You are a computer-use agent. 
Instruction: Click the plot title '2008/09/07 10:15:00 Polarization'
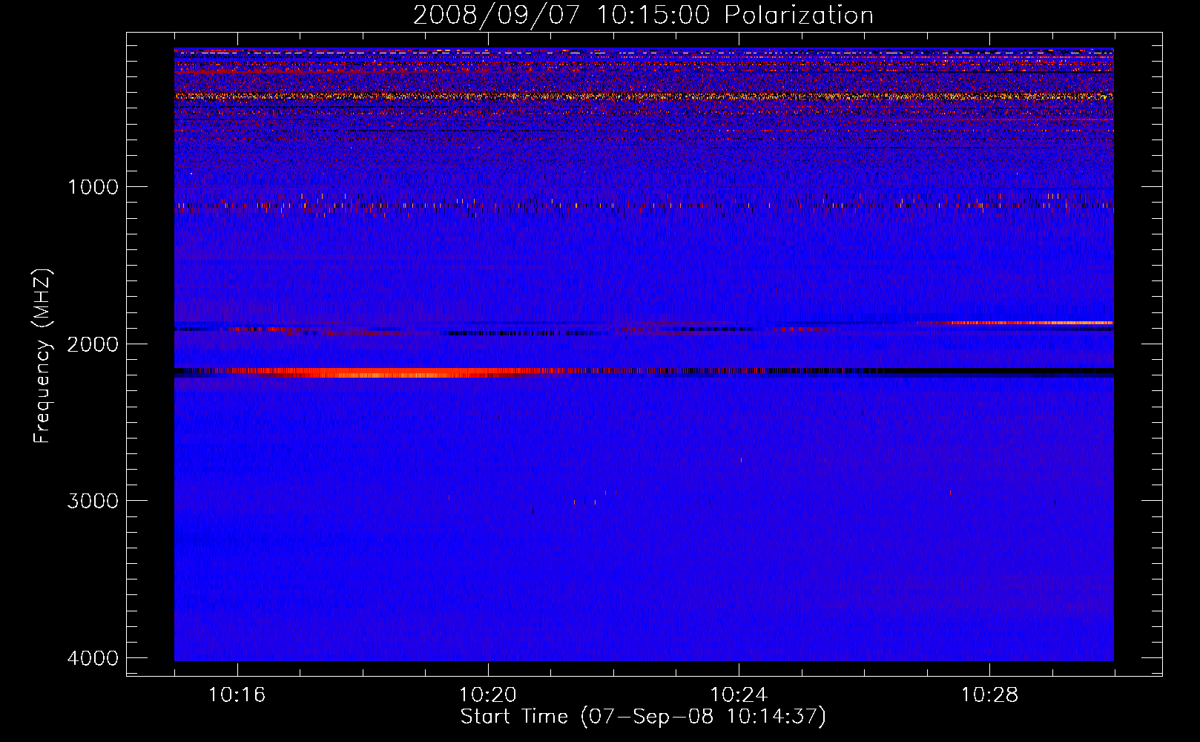[x=643, y=16]
